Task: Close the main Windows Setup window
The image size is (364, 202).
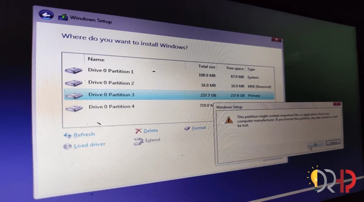Action: point(277,40)
